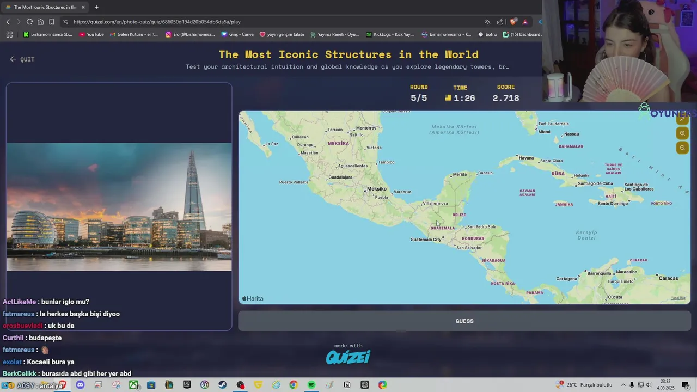697x392 pixels.
Task: Go back to the previous browser page
Action: tap(8, 22)
